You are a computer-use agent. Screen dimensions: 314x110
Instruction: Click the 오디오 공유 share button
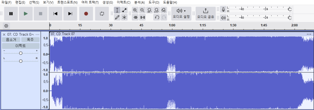point(206,14)
